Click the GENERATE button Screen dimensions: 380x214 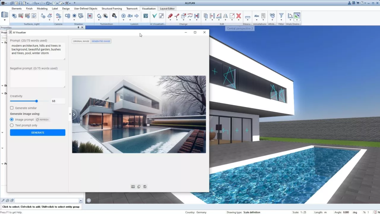coord(37,132)
